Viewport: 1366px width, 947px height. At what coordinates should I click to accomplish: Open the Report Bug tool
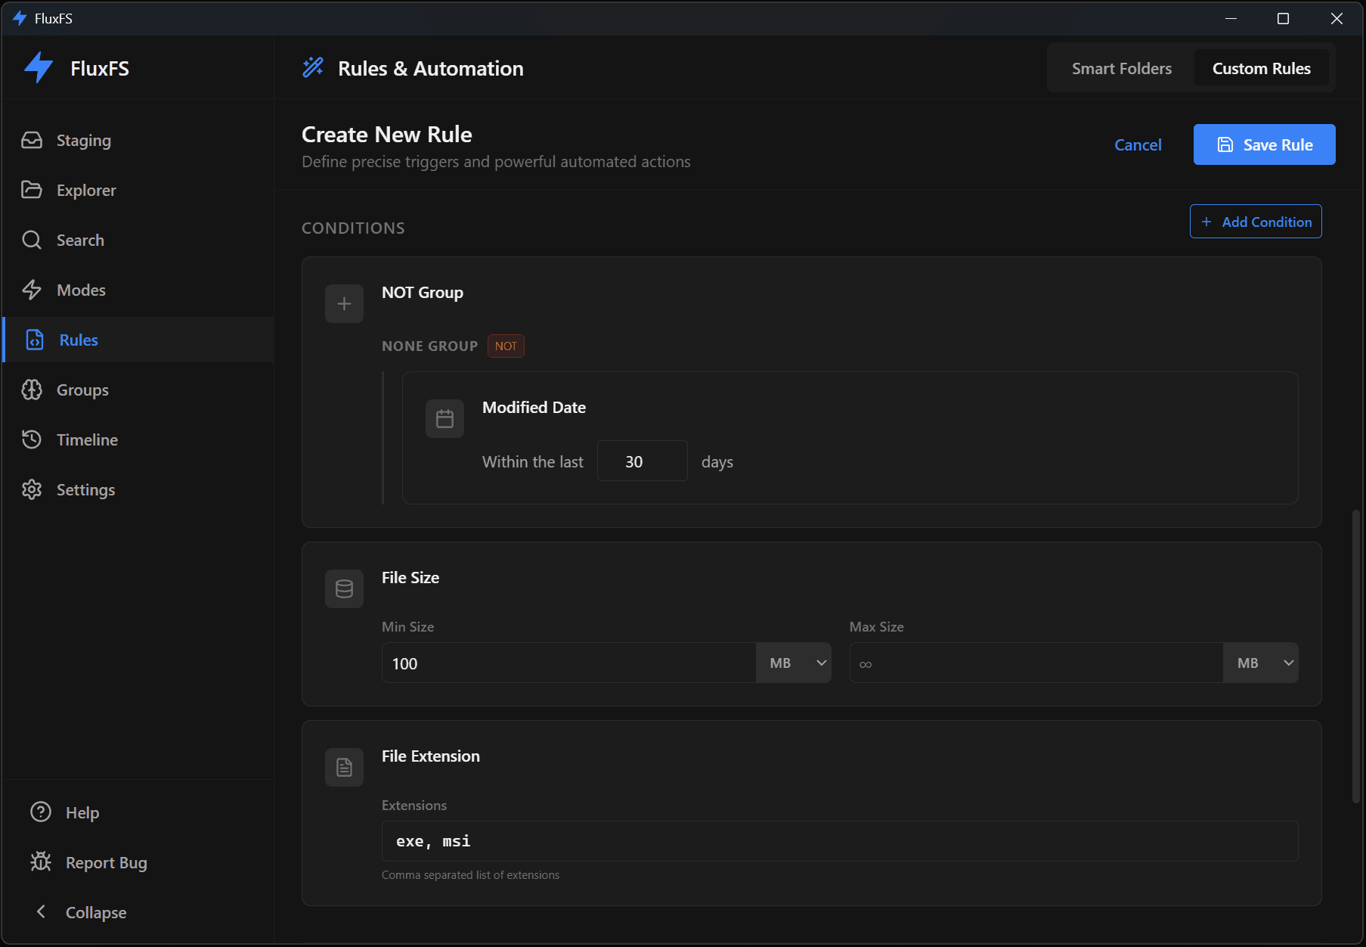point(105,862)
